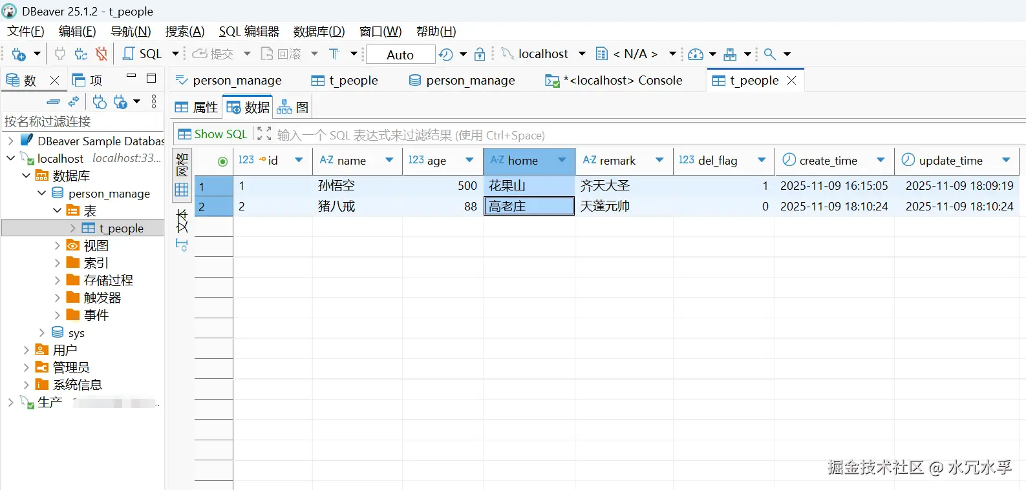Open the del_flag column filter dropdown
Image resolution: width=1026 pixels, height=490 pixels.
click(762, 160)
